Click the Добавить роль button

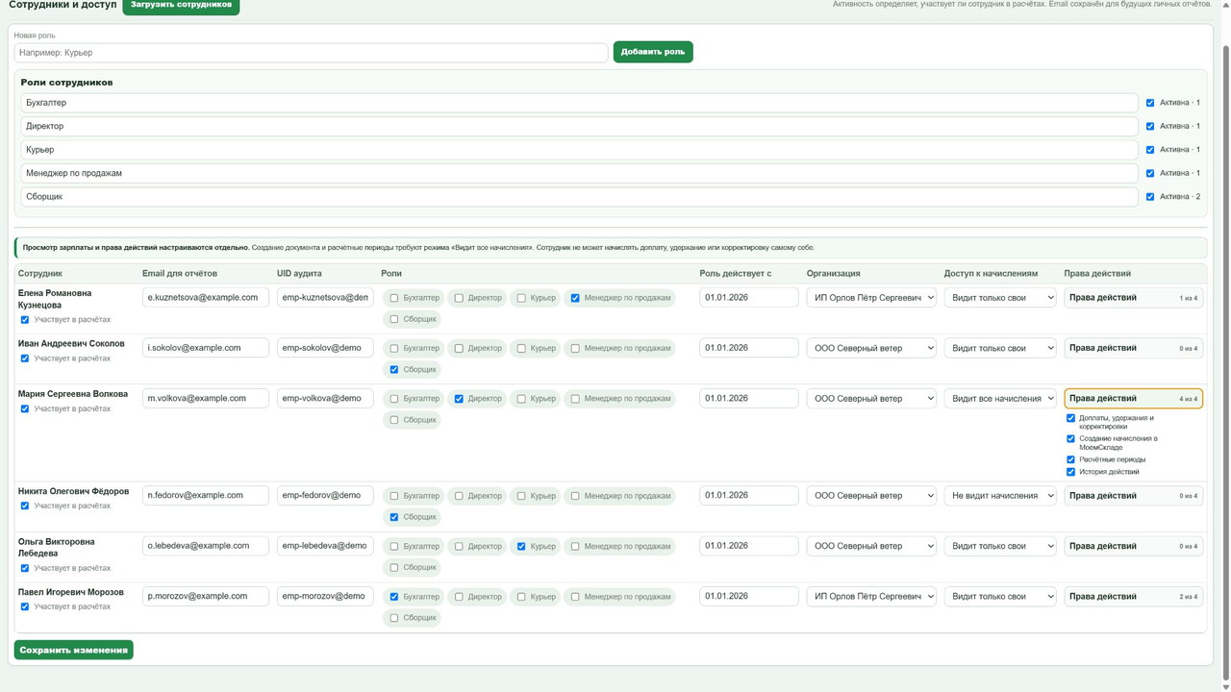[x=653, y=52]
